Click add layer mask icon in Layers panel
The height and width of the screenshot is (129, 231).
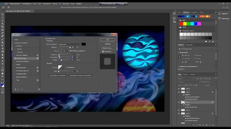(200, 125)
